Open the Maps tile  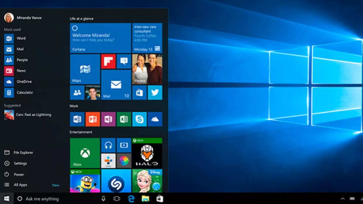85,69
